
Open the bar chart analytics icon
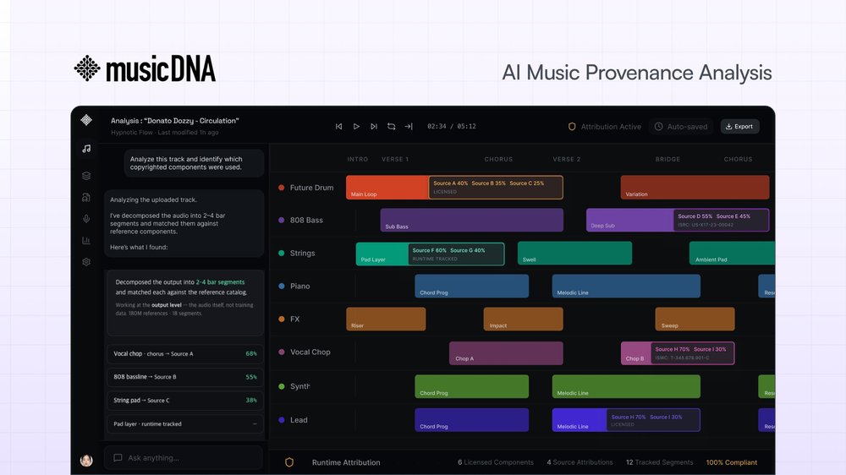86,241
